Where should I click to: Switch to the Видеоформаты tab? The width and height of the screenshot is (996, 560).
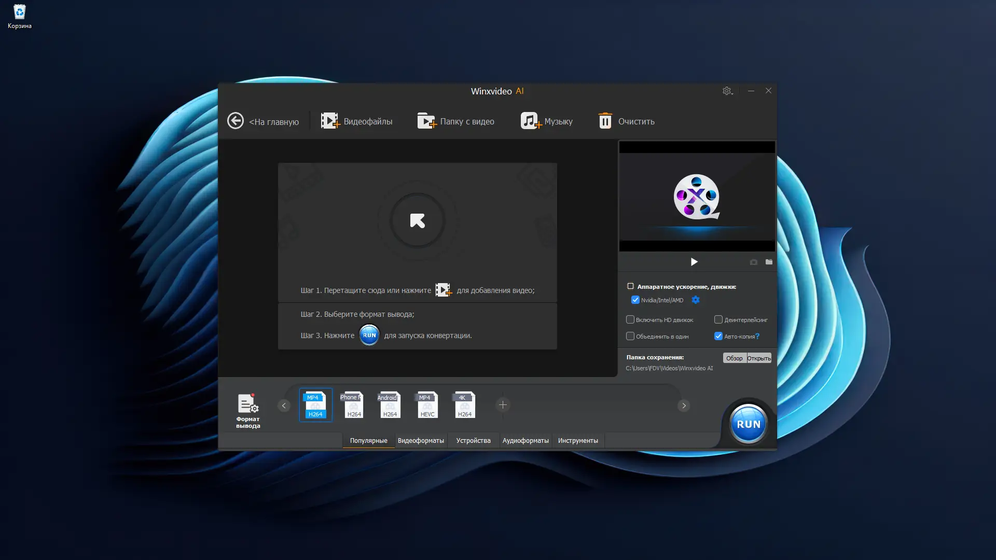pyautogui.click(x=421, y=441)
